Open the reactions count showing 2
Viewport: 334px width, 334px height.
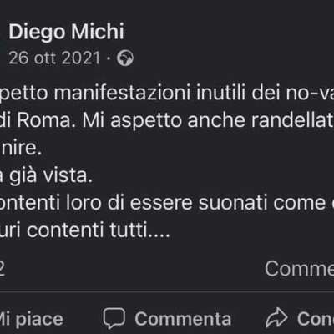[x=3, y=269]
